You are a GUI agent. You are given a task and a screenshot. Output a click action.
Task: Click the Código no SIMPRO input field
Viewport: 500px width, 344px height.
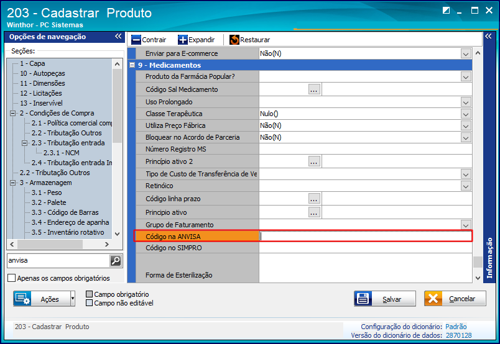click(366, 248)
